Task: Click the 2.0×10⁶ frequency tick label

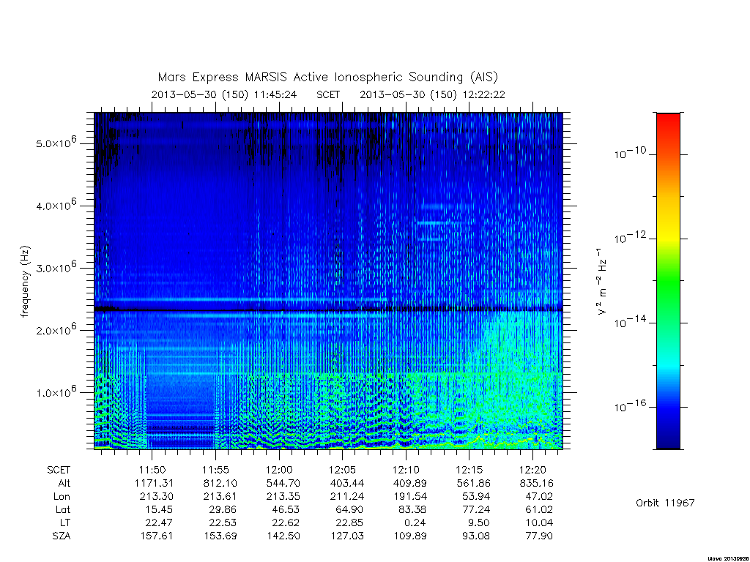Action: pyautogui.click(x=56, y=330)
